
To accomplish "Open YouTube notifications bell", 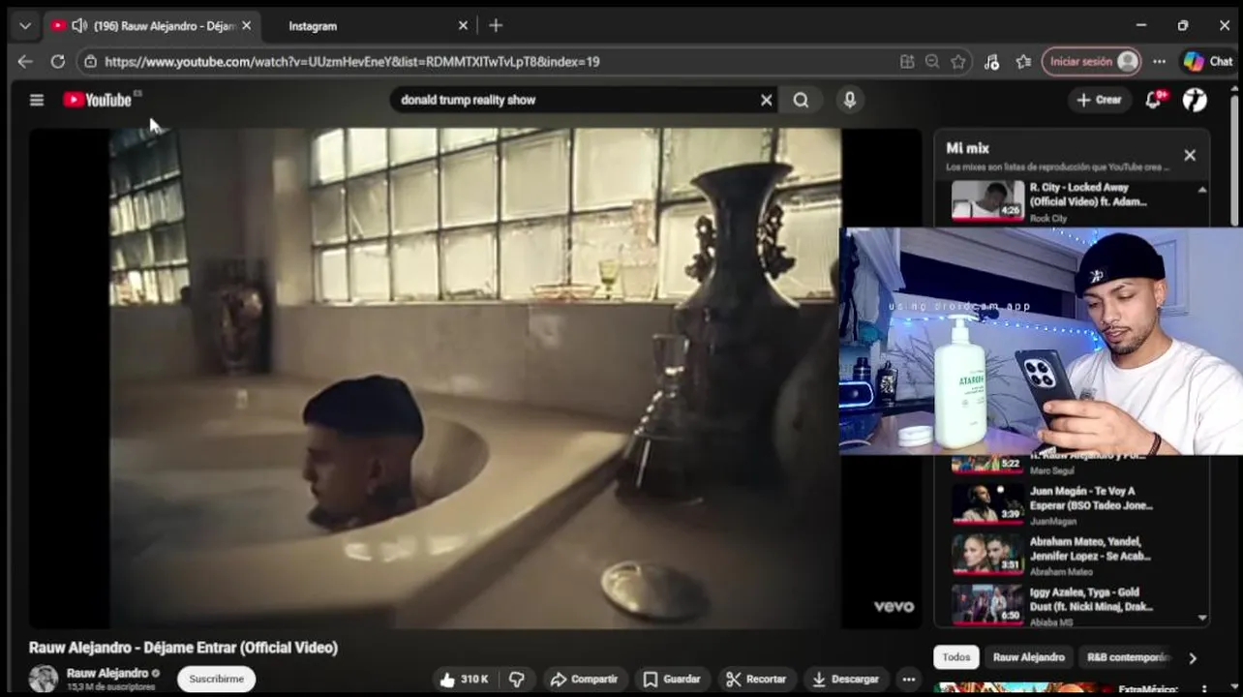I will [1153, 100].
